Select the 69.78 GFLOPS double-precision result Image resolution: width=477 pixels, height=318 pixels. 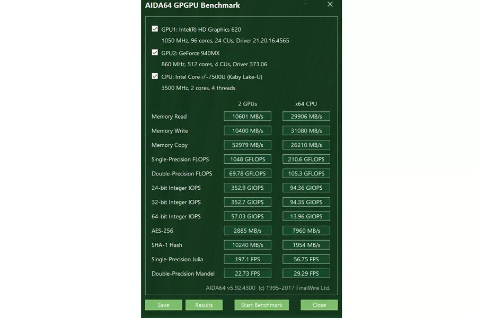click(248, 173)
